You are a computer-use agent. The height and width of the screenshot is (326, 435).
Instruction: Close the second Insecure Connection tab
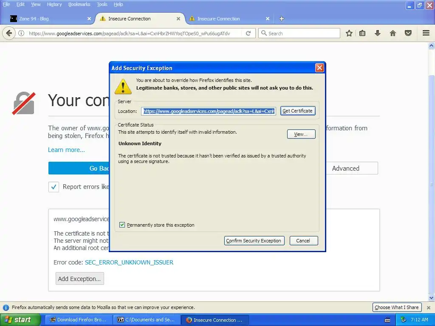[x=268, y=19]
